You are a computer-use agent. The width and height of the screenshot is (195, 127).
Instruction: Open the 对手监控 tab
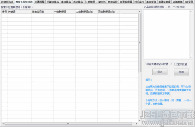139,2
